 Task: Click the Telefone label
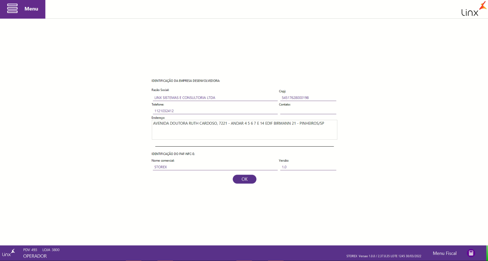point(158,105)
